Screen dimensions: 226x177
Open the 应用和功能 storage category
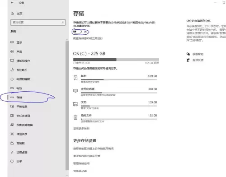[x=115, y=92]
